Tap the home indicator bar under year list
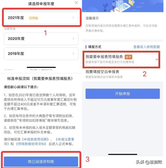 [41, 67]
